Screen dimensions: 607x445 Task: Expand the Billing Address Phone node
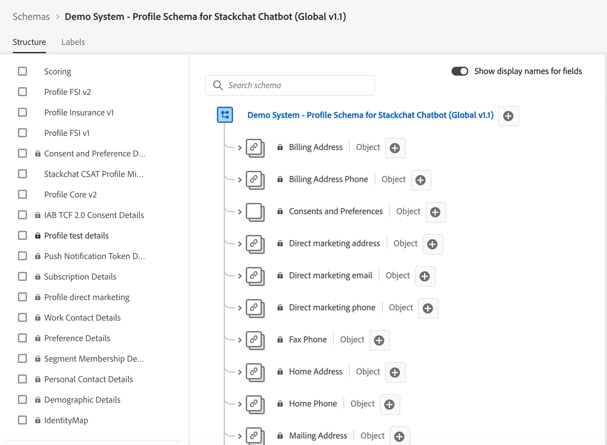click(240, 180)
